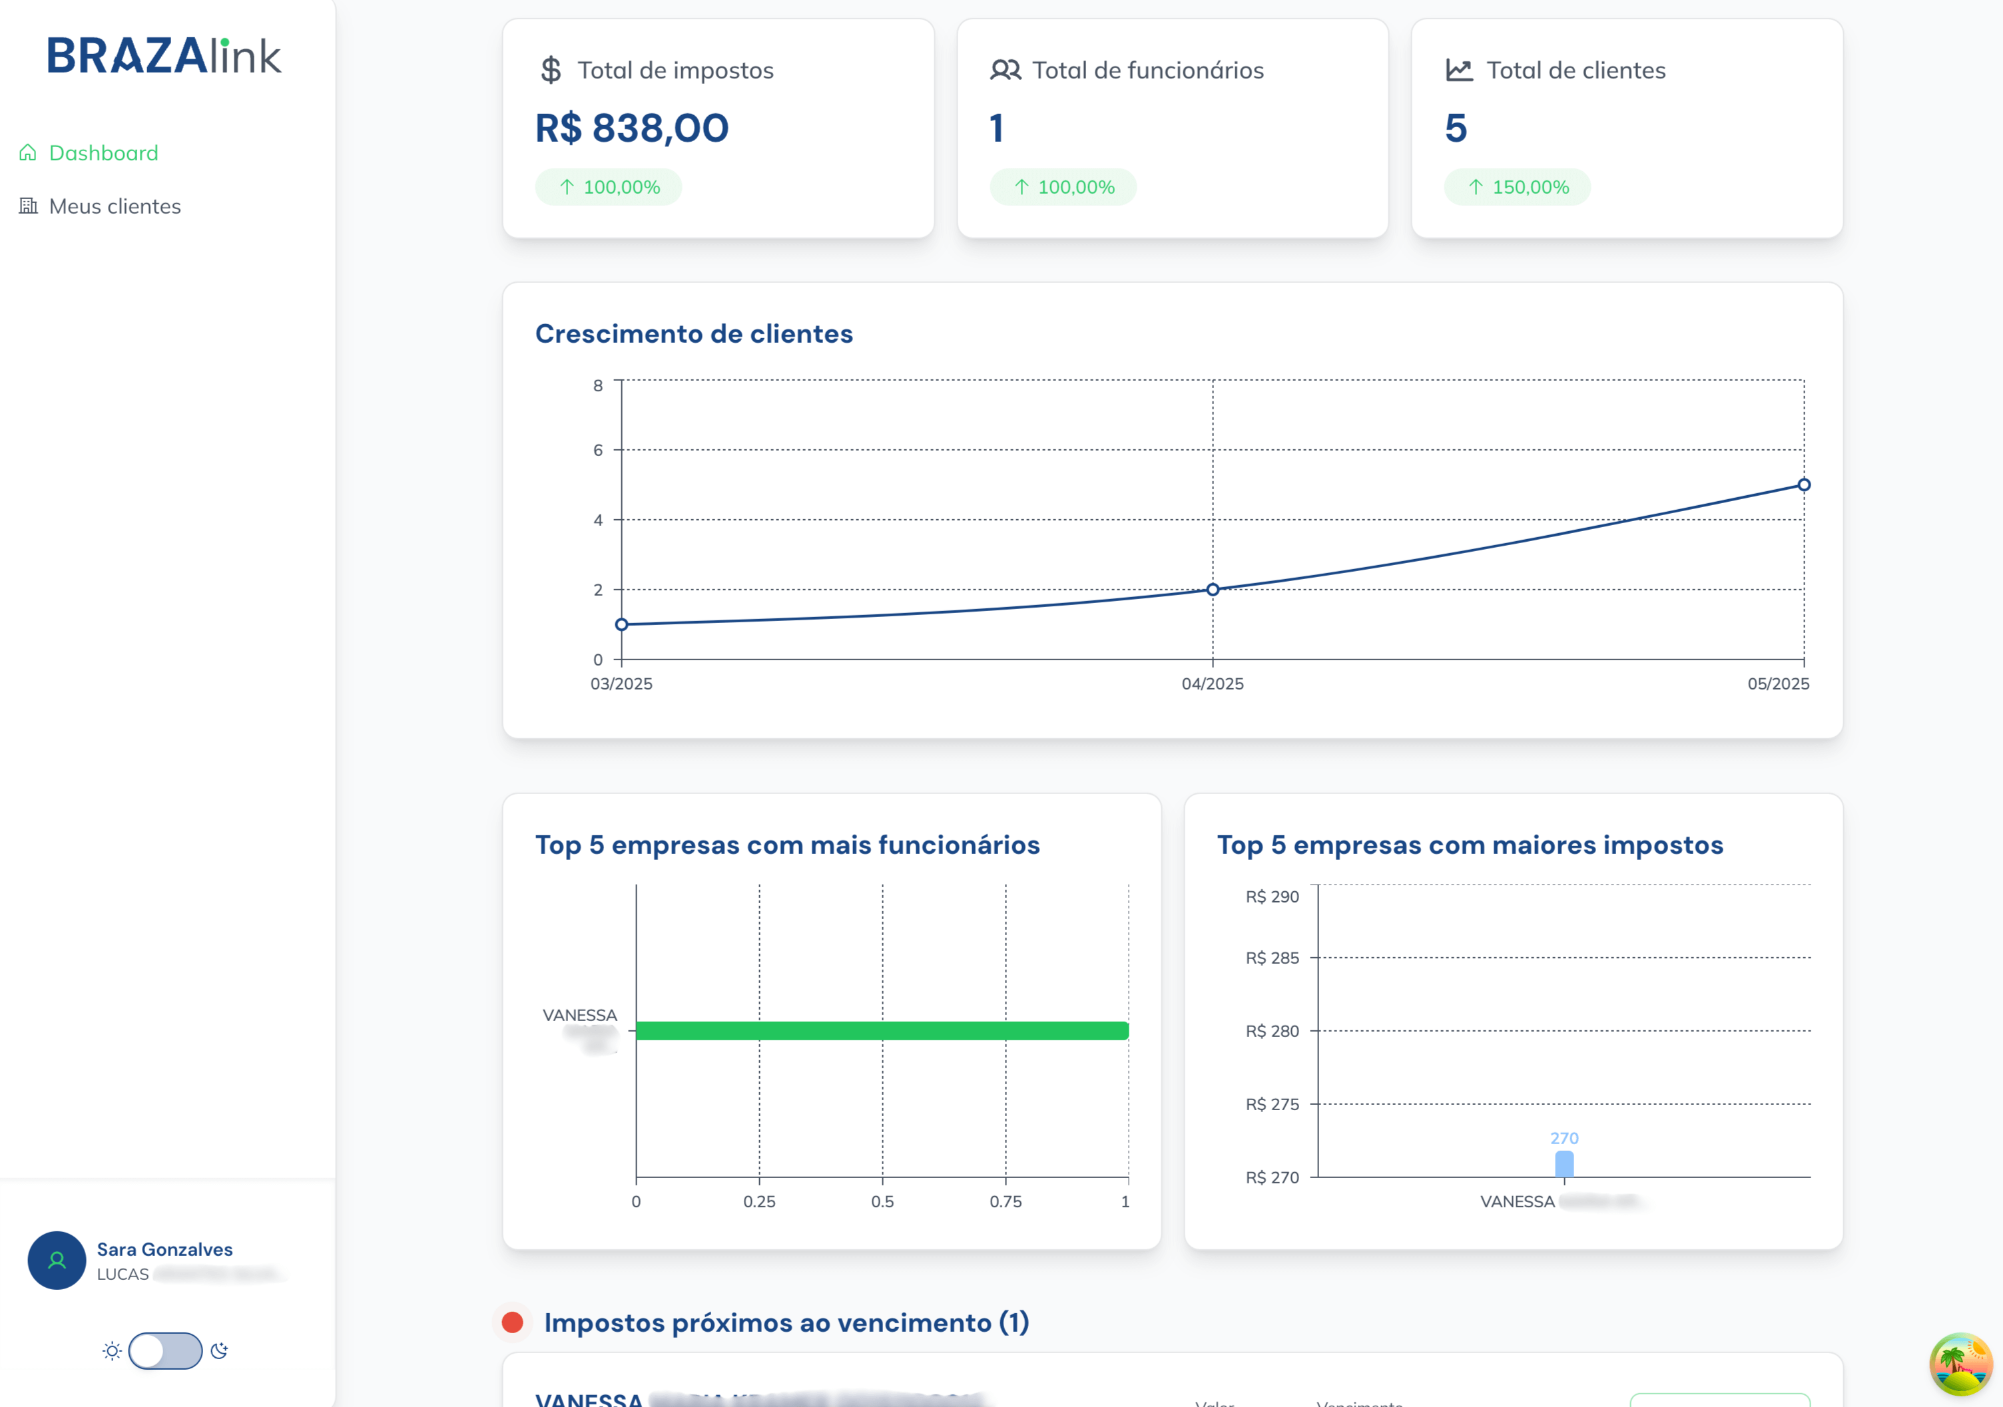Click the red dot before Impostos próximos ao vencimento

513,1322
